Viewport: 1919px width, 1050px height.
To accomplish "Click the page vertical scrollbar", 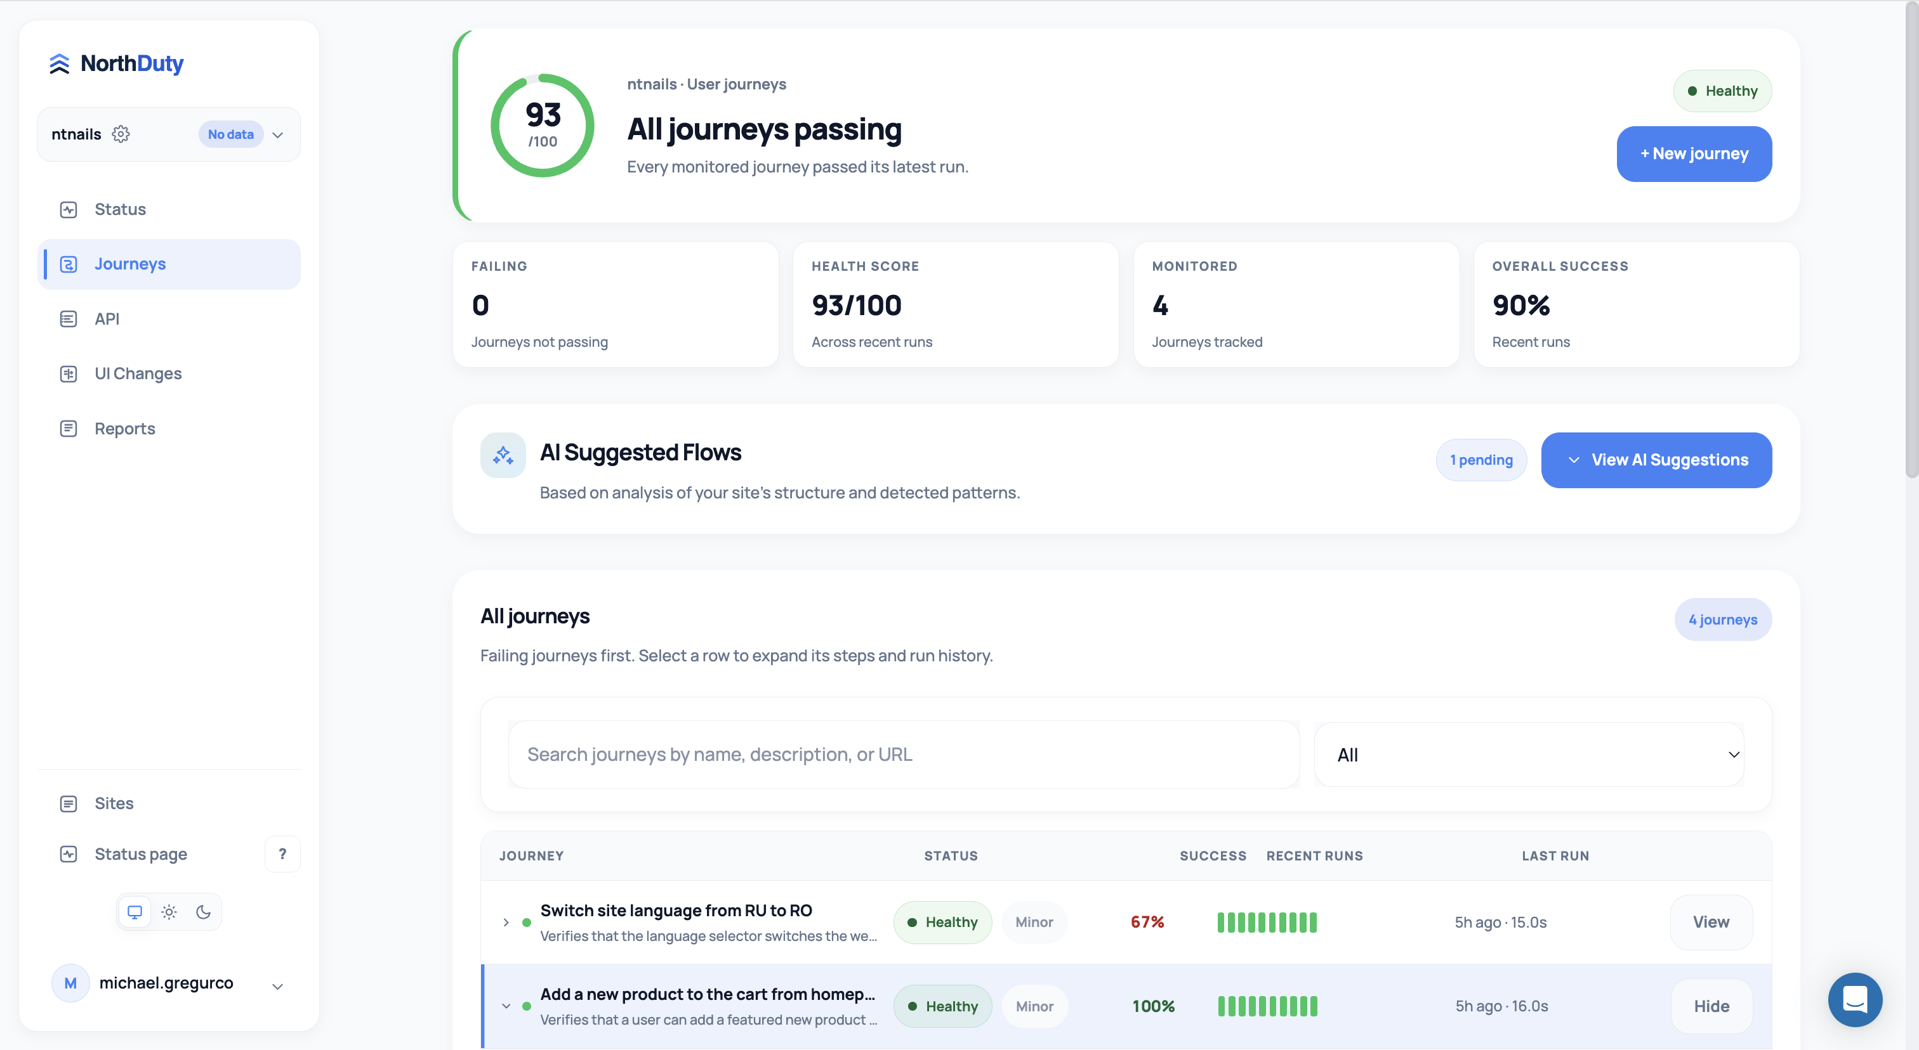I will (x=1911, y=238).
